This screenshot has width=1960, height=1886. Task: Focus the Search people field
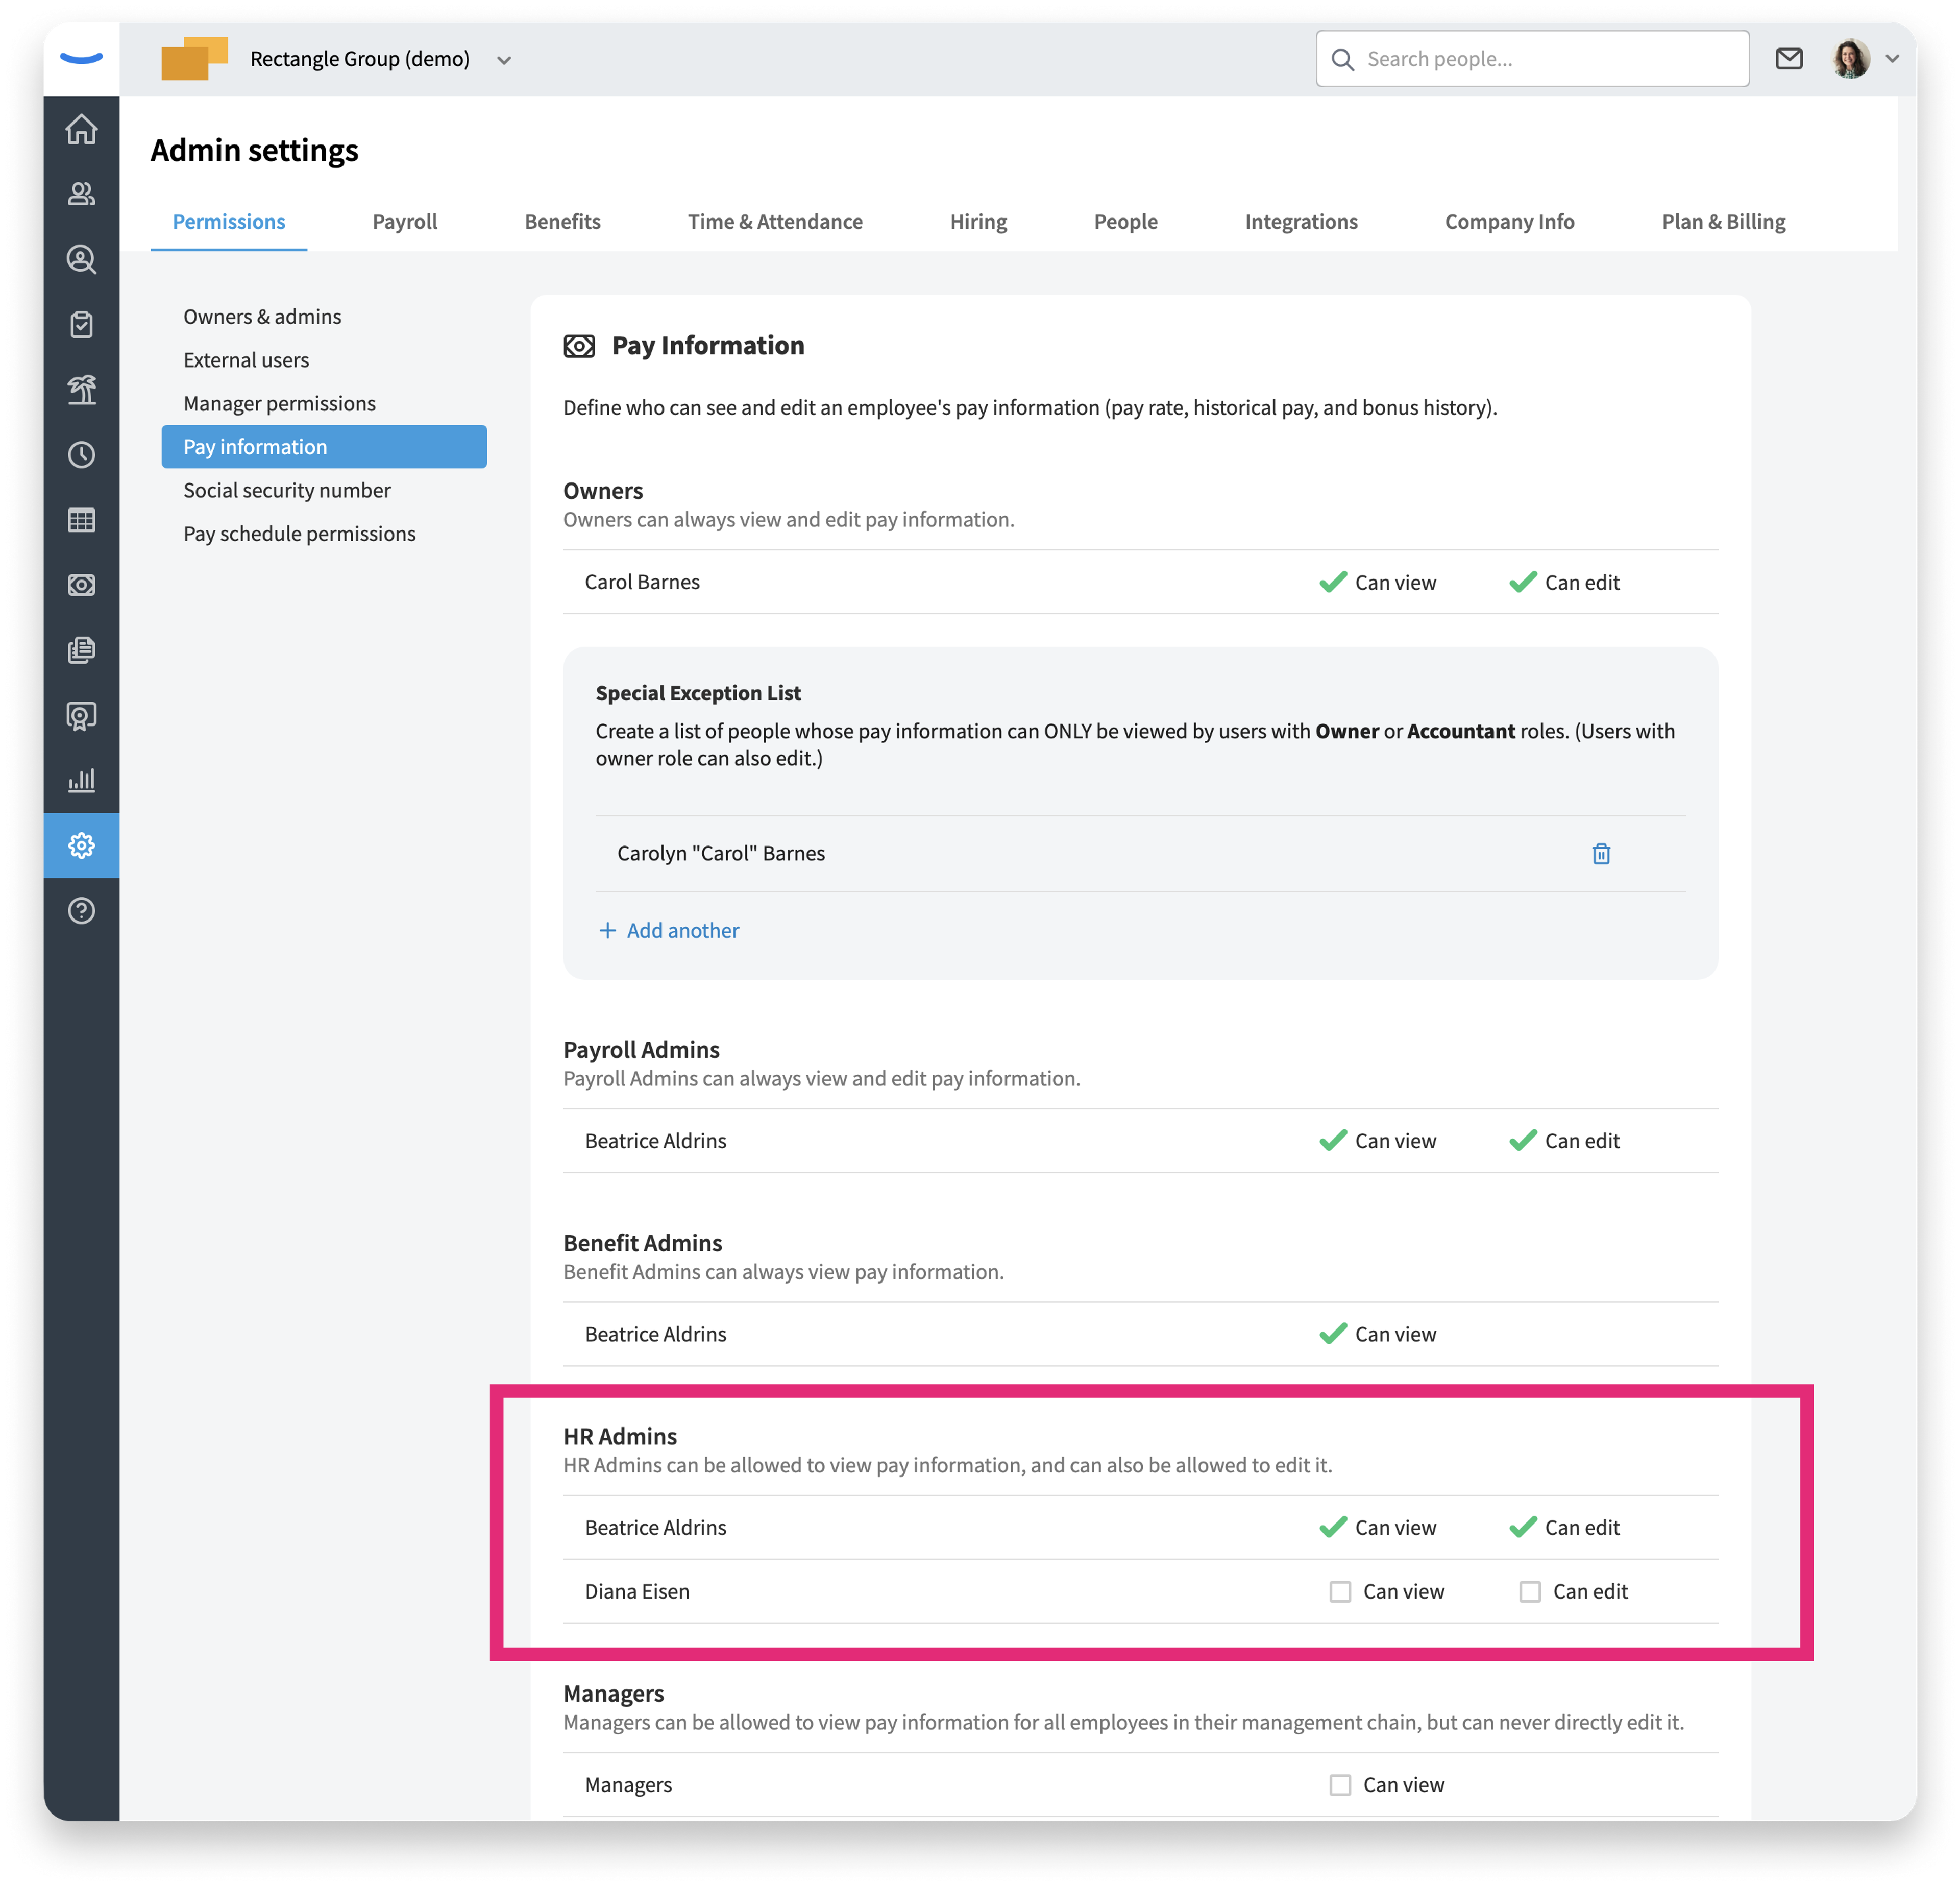tap(1532, 59)
